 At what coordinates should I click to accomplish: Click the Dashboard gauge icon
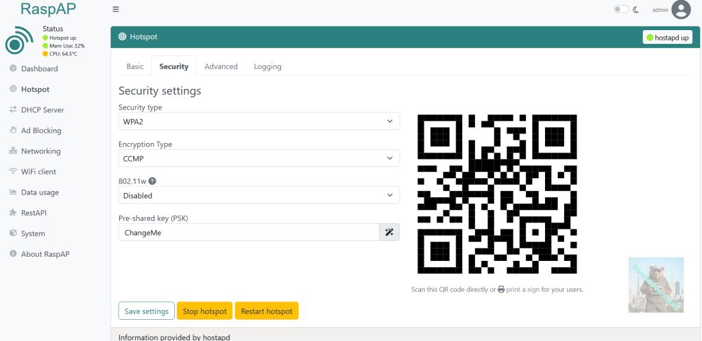point(13,68)
